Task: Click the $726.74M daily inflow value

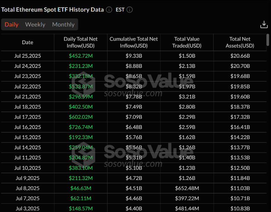Action: click(81, 127)
